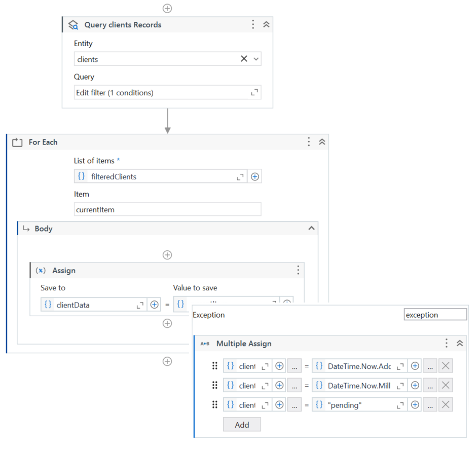Click plus button next to filteredClients field
The image size is (475, 452).
255,177
